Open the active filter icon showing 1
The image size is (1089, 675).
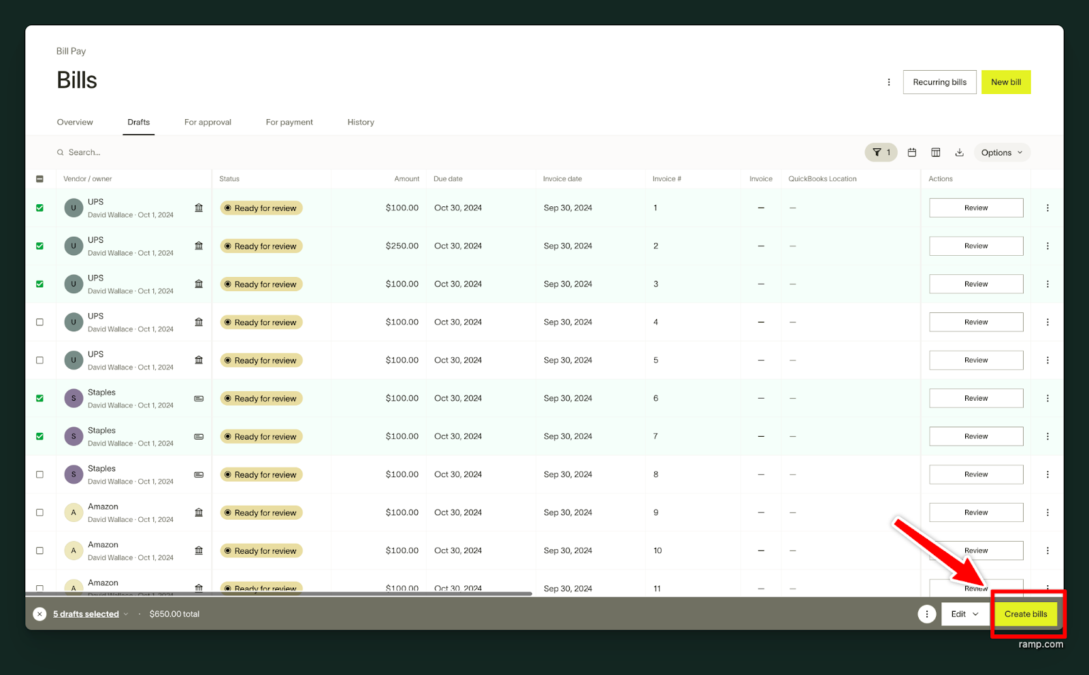881,152
